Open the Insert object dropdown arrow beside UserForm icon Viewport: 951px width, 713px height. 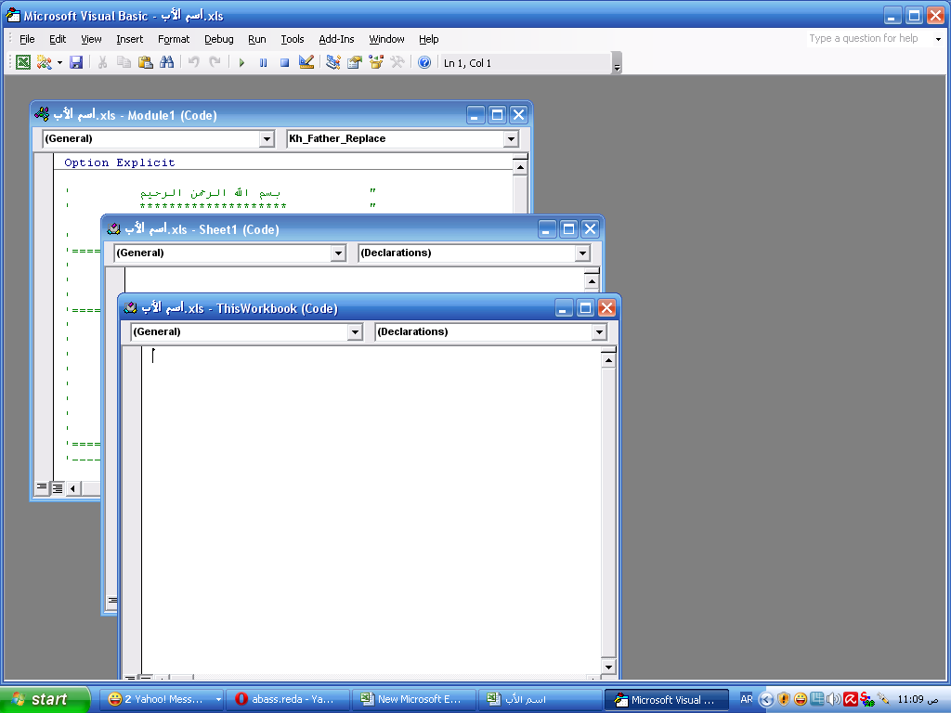59,62
